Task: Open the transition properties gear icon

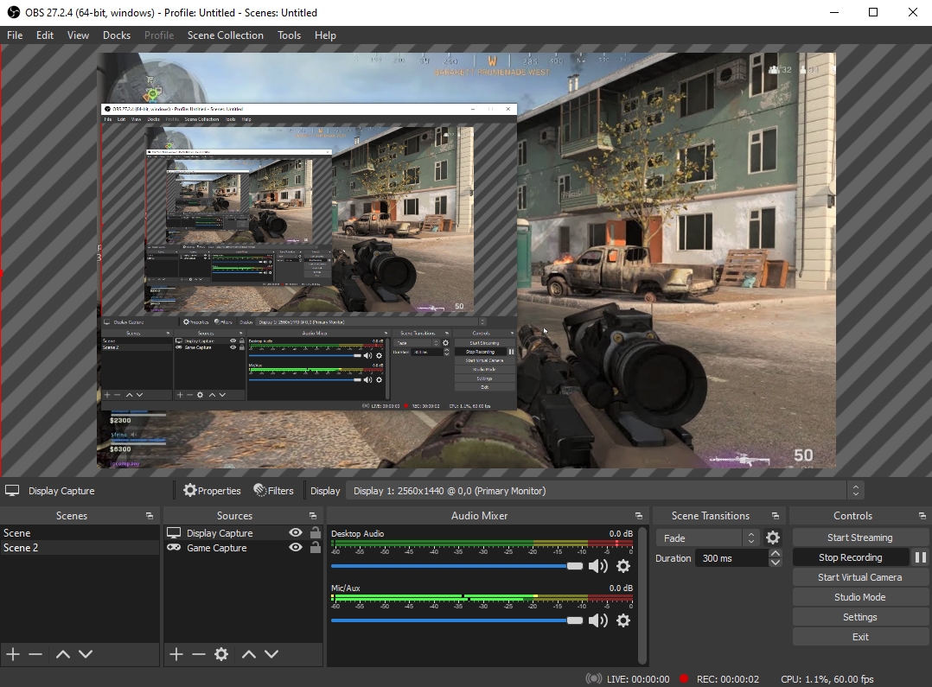Action: 773,538
